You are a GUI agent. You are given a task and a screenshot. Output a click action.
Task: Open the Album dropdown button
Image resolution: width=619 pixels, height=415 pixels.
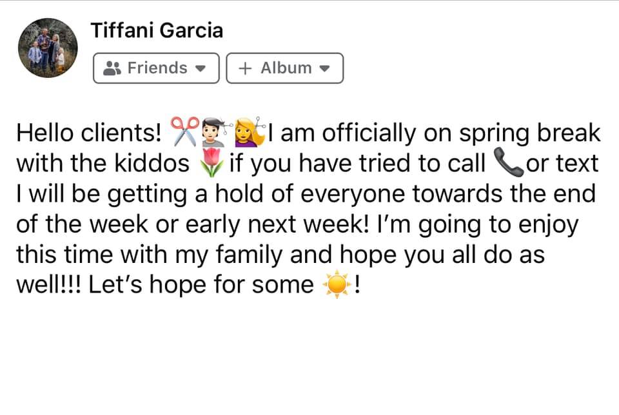[x=284, y=68]
